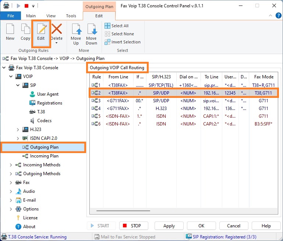The width and height of the screenshot is (283, 241).
Task: Click the STOP button
Action: (x=134, y=226)
